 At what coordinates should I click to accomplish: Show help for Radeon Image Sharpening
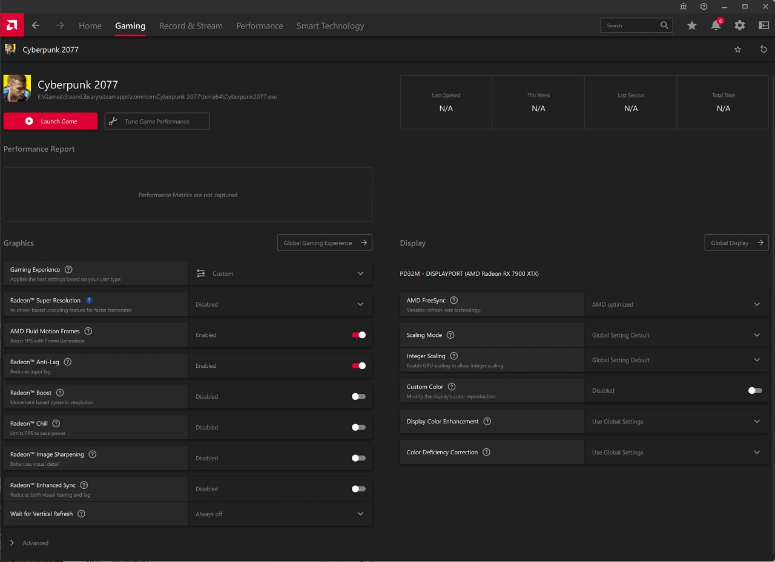[x=93, y=454]
